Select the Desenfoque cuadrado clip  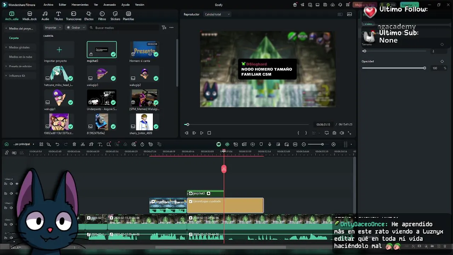[225, 206]
